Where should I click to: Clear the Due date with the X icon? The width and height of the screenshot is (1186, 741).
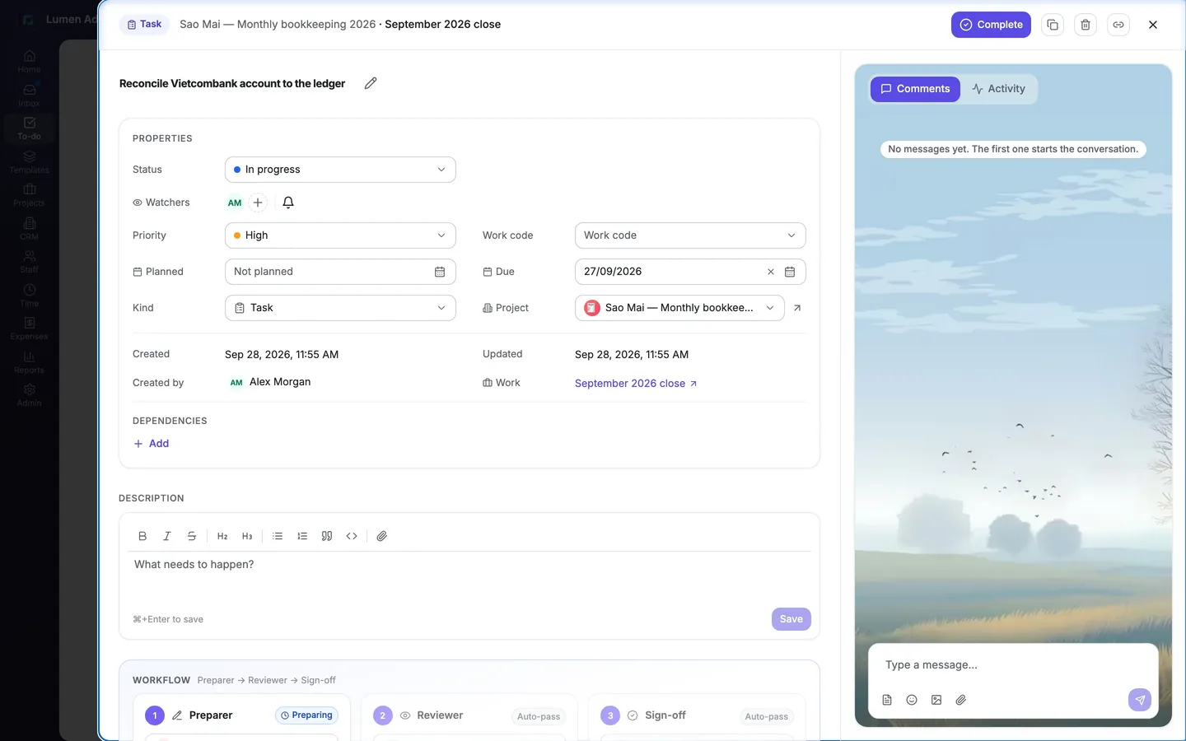[771, 272]
